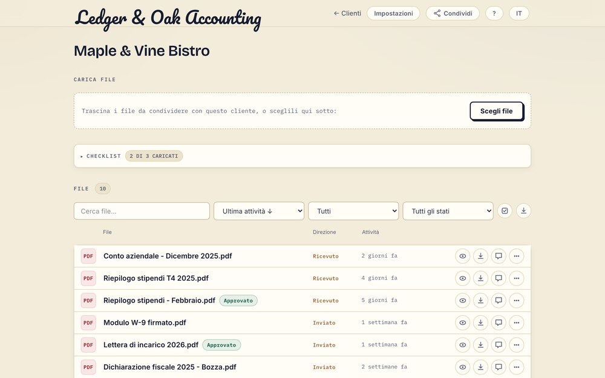Open Modulo W-9 firmato.pdf file name

(x=145, y=322)
